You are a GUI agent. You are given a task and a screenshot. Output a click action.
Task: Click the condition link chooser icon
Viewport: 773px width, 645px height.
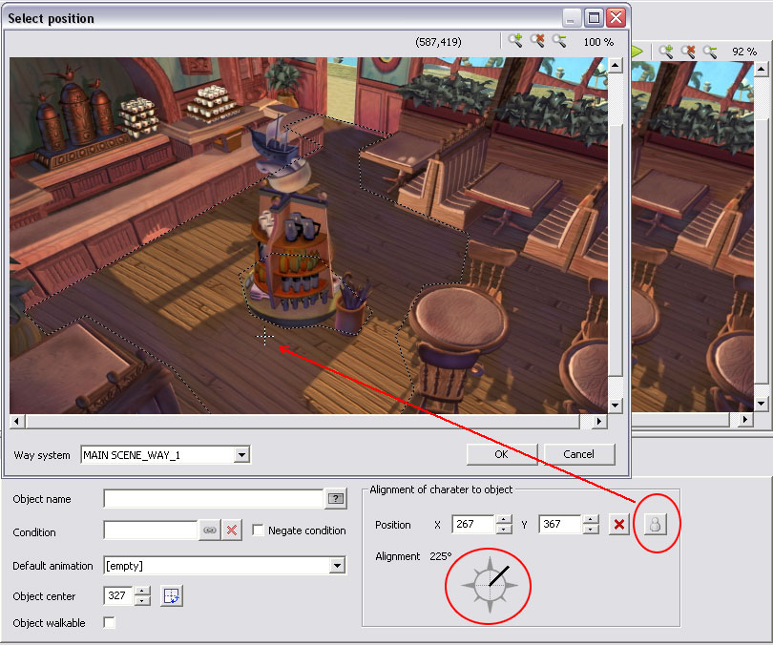[210, 531]
